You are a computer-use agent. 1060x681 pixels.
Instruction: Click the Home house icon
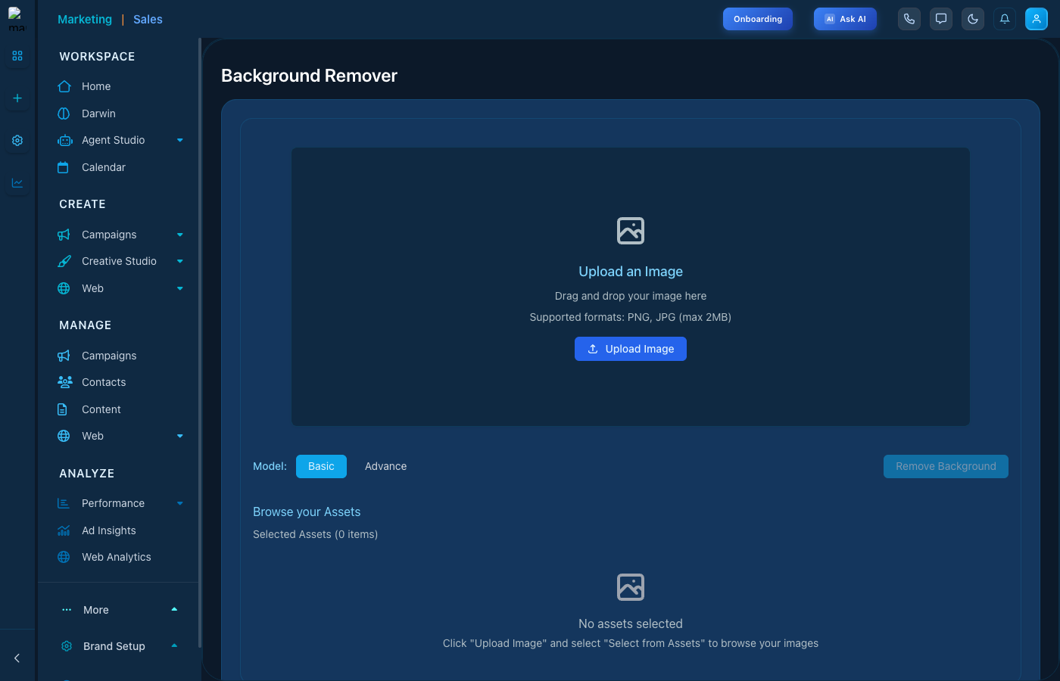click(64, 86)
